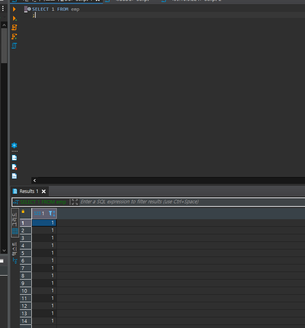Select the value cell in row 5
Screen dimensions: 305x328
click(44, 253)
